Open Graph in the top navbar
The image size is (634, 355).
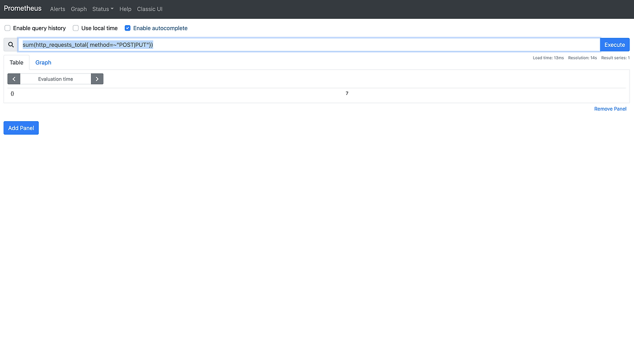[79, 9]
